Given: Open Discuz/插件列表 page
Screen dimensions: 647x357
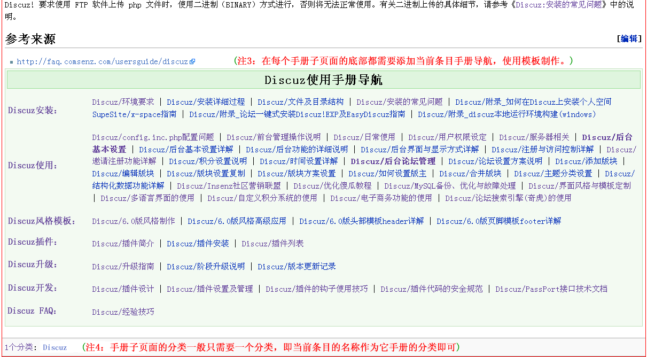Looking at the screenshot, I should click(x=272, y=243).
